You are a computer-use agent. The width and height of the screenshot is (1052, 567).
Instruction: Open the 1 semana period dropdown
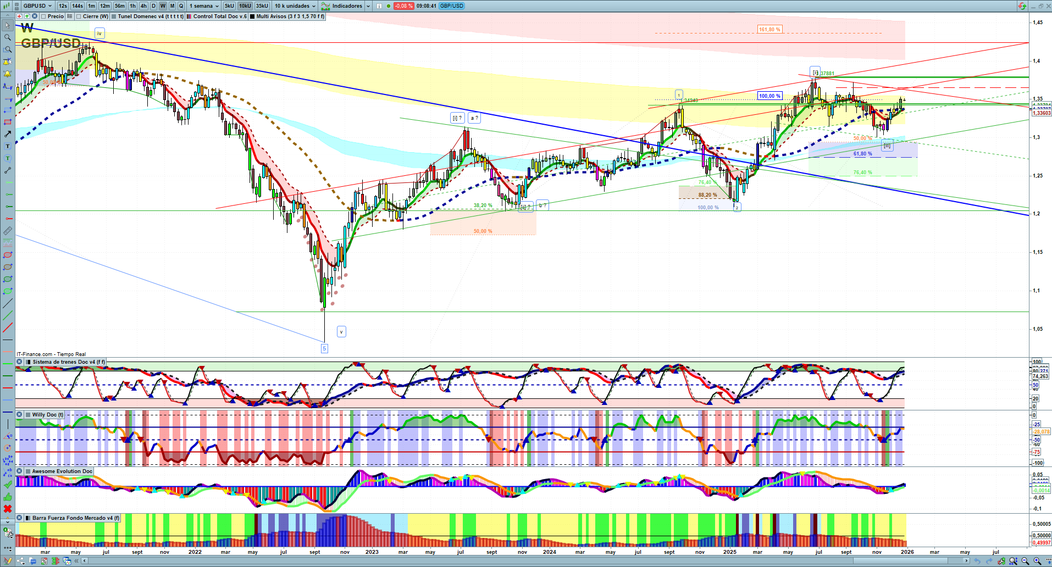204,6
